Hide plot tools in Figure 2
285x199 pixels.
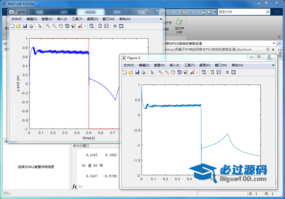tap(227, 72)
